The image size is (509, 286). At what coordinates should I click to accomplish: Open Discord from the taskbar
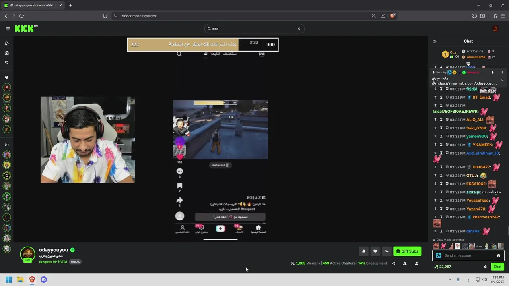[44, 280]
